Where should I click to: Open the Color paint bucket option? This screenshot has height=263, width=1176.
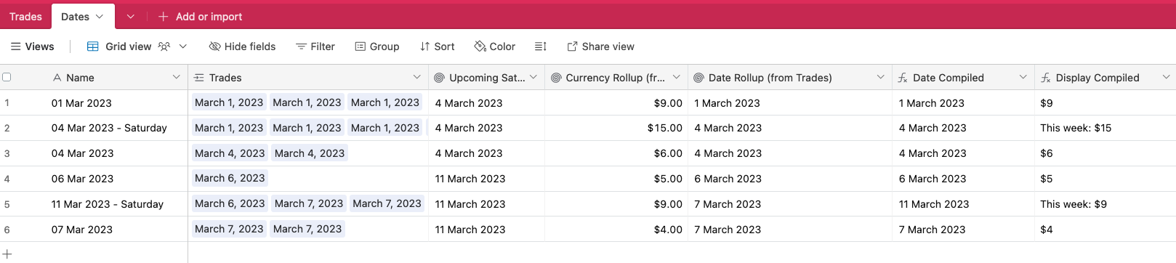click(x=480, y=46)
